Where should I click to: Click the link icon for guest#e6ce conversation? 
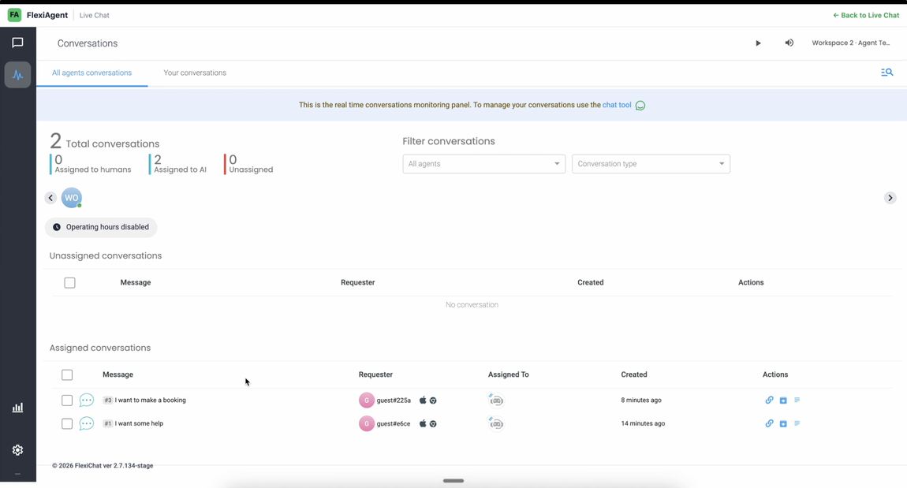coord(769,424)
